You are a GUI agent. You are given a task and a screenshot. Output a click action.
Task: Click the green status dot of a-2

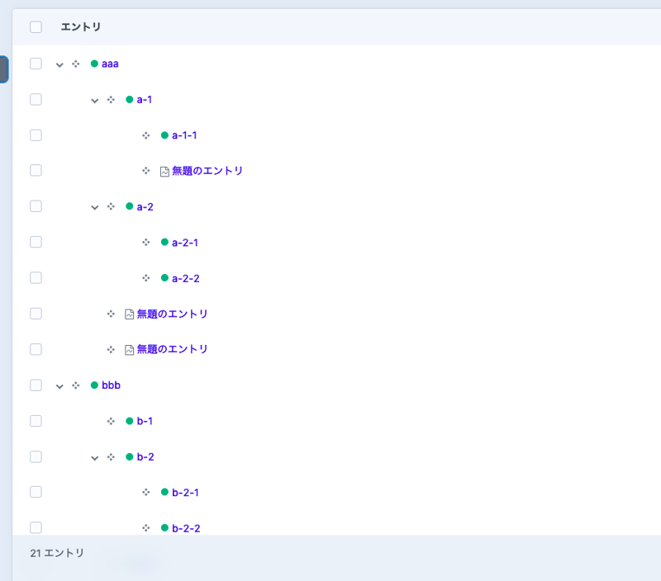(129, 206)
